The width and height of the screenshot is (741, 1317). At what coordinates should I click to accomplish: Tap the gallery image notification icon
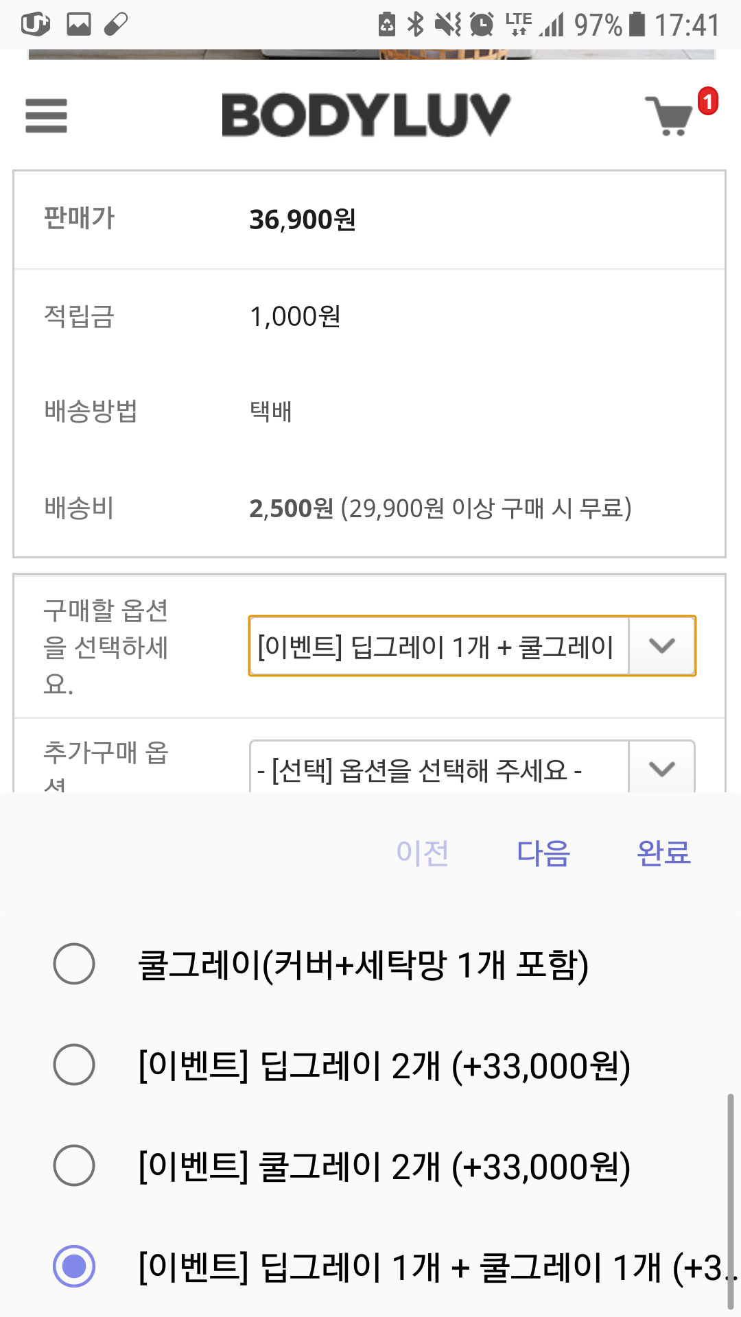pos(79,25)
